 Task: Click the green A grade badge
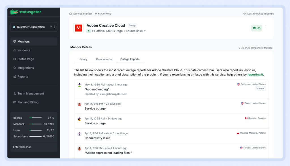(x=89, y=31)
